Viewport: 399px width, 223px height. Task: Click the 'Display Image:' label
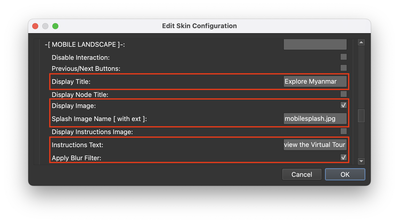74,106
